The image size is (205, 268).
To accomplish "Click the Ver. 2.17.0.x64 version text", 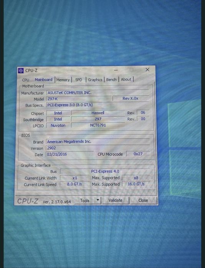I will (57, 202).
